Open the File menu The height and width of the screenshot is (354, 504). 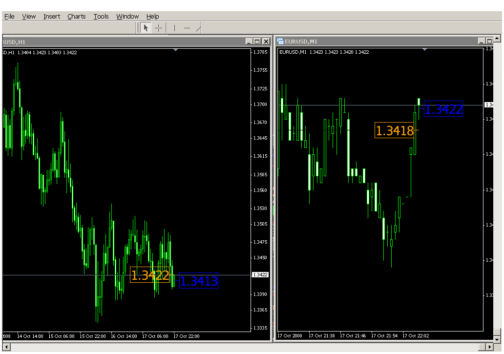tap(9, 17)
